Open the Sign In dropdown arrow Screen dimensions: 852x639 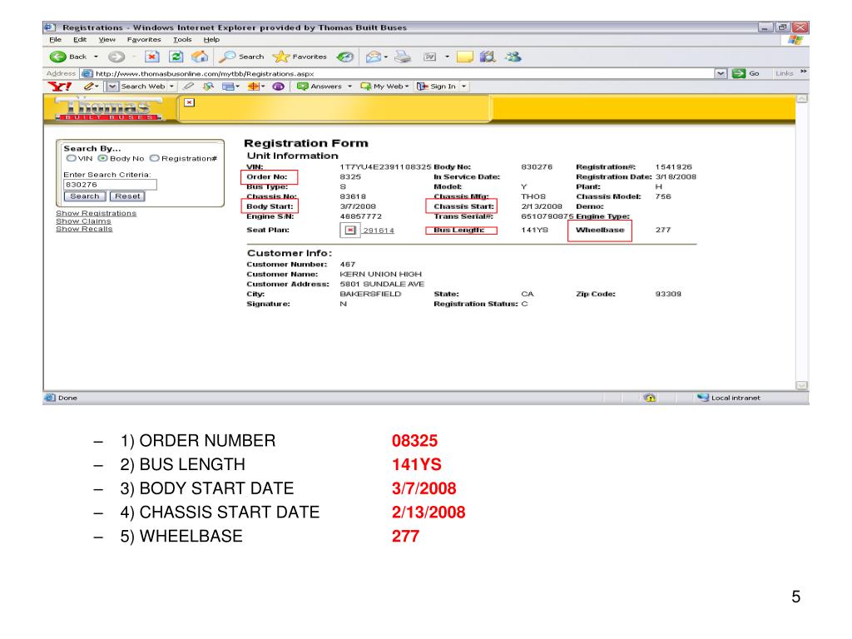click(464, 87)
